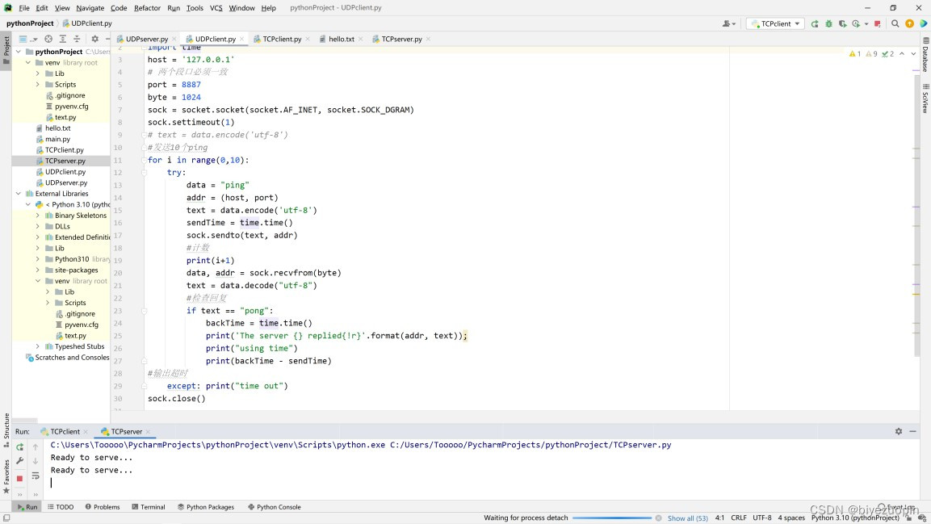Open Search Everywhere magnifier icon

tap(895, 23)
